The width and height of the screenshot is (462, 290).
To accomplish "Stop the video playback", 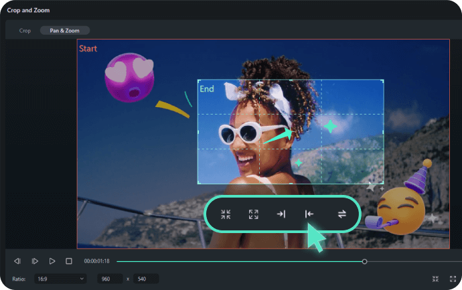I will point(69,261).
